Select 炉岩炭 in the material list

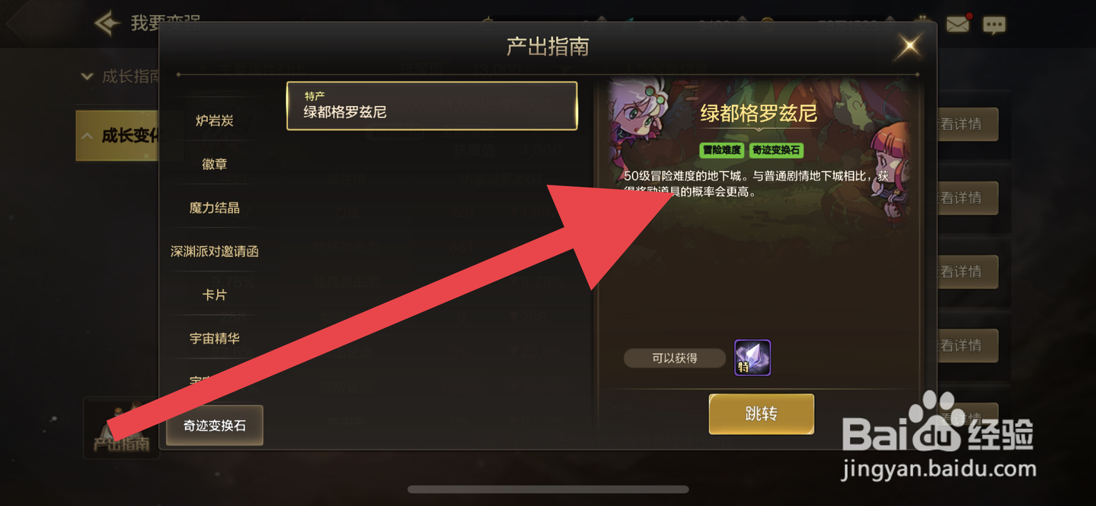[215, 121]
